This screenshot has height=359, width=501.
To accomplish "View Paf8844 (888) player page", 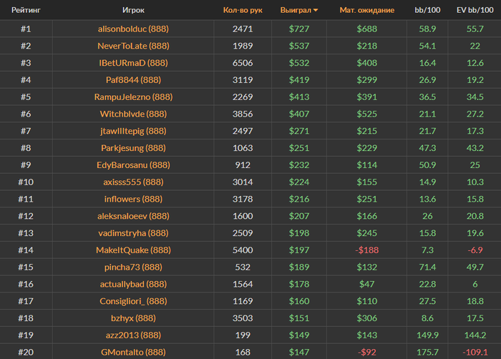I will tap(133, 80).
